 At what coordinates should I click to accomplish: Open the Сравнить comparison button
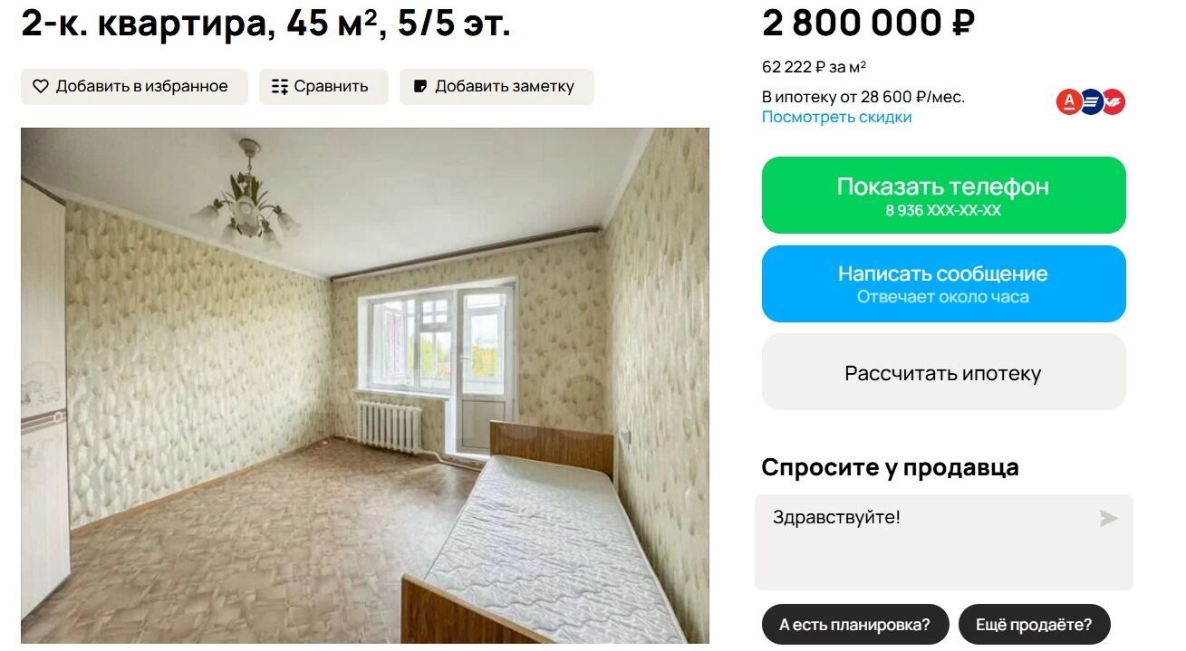click(323, 87)
